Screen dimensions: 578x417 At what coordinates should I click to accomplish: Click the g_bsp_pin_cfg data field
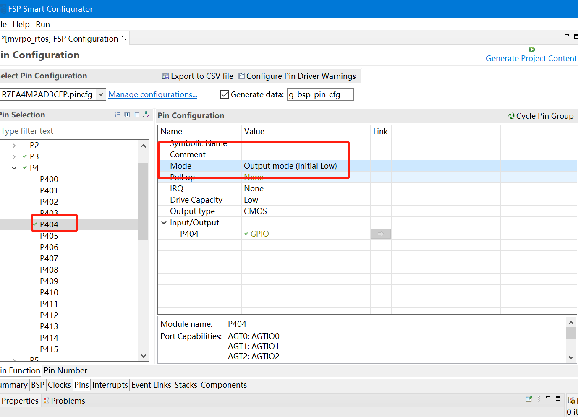tap(320, 94)
